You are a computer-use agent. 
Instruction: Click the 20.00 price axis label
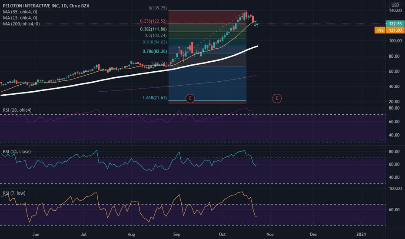(394, 102)
